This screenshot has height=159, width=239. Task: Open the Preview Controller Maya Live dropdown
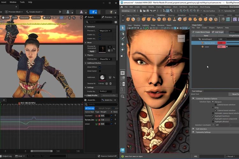[105, 31]
